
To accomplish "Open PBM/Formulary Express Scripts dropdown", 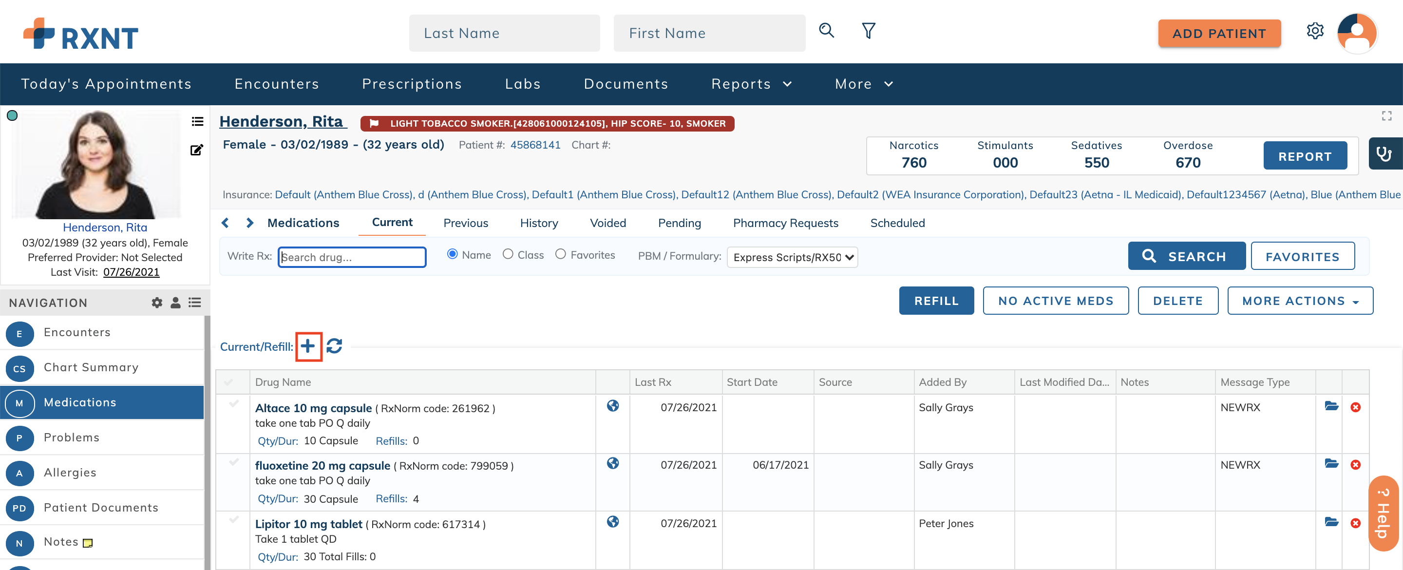I will [793, 257].
